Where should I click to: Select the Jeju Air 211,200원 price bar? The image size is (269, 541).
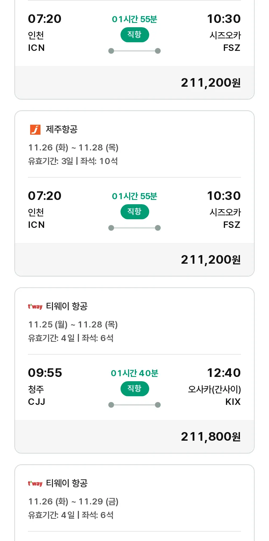click(x=134, y=259)
